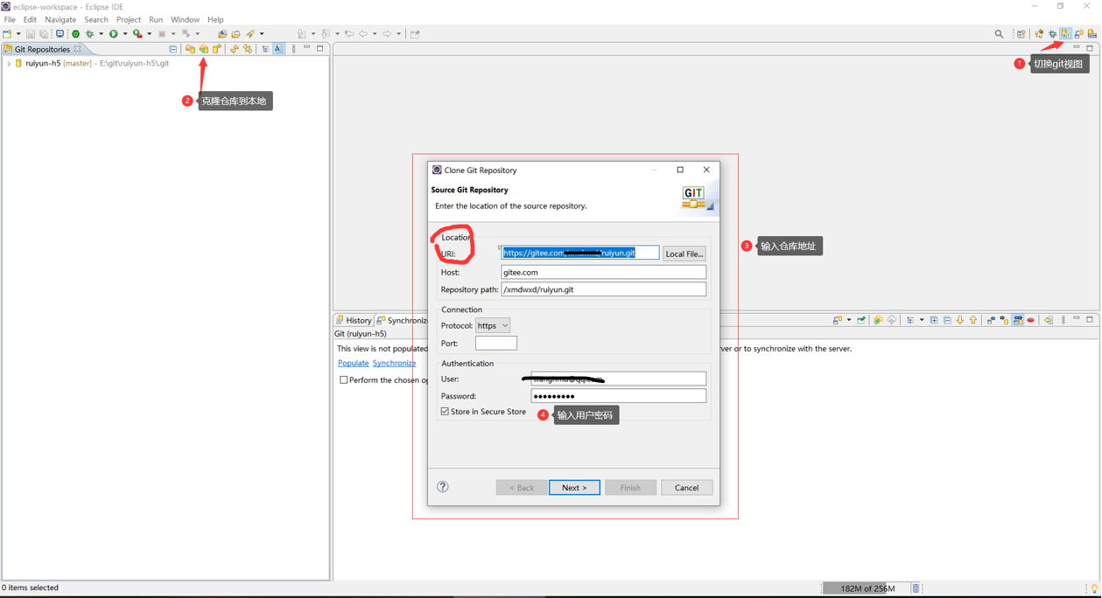Click Cancel in Clone dialog
This screenshot has width=1102, height=598.
(686, 488)
